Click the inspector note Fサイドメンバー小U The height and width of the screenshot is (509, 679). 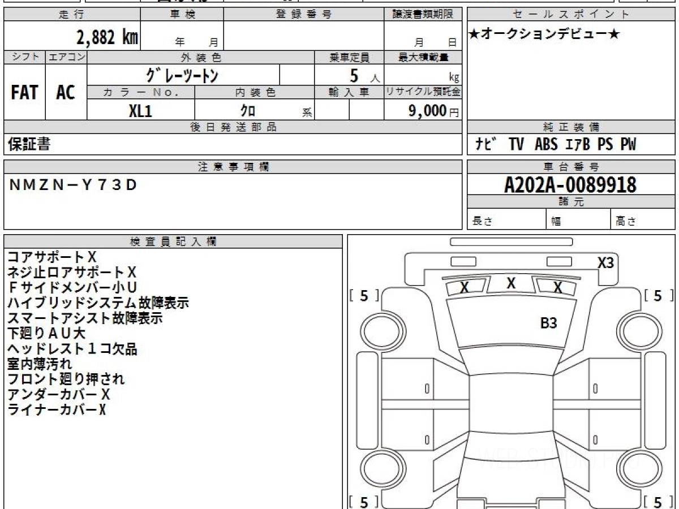pyautogui.click(x=72, y=288)
